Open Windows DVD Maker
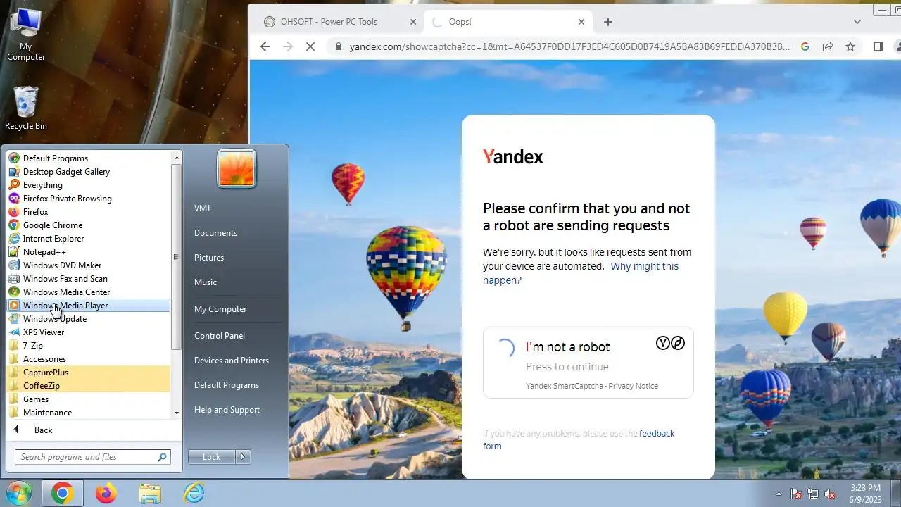901x507 pixels. 88,265
